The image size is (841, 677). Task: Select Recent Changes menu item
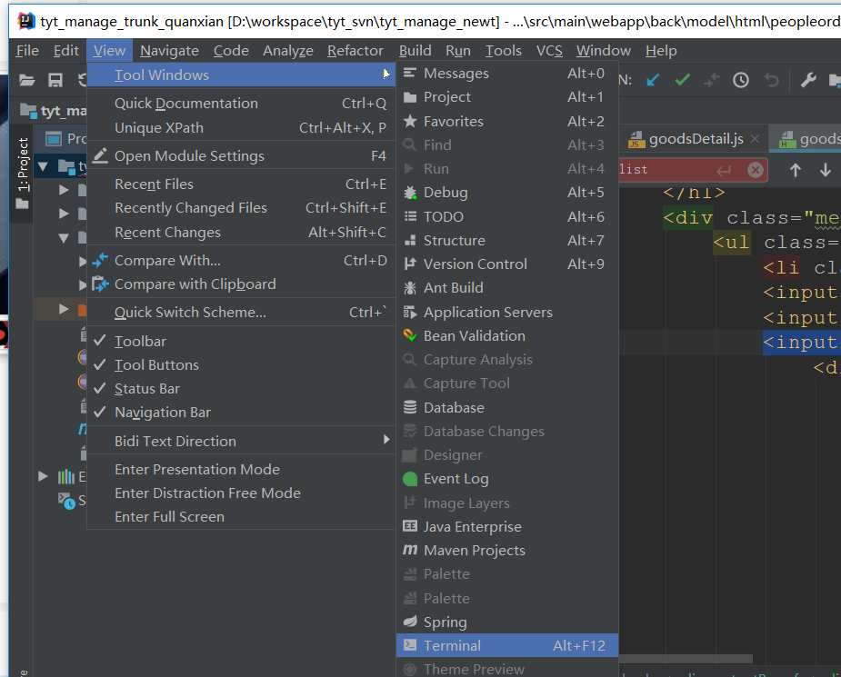point(241,232)
